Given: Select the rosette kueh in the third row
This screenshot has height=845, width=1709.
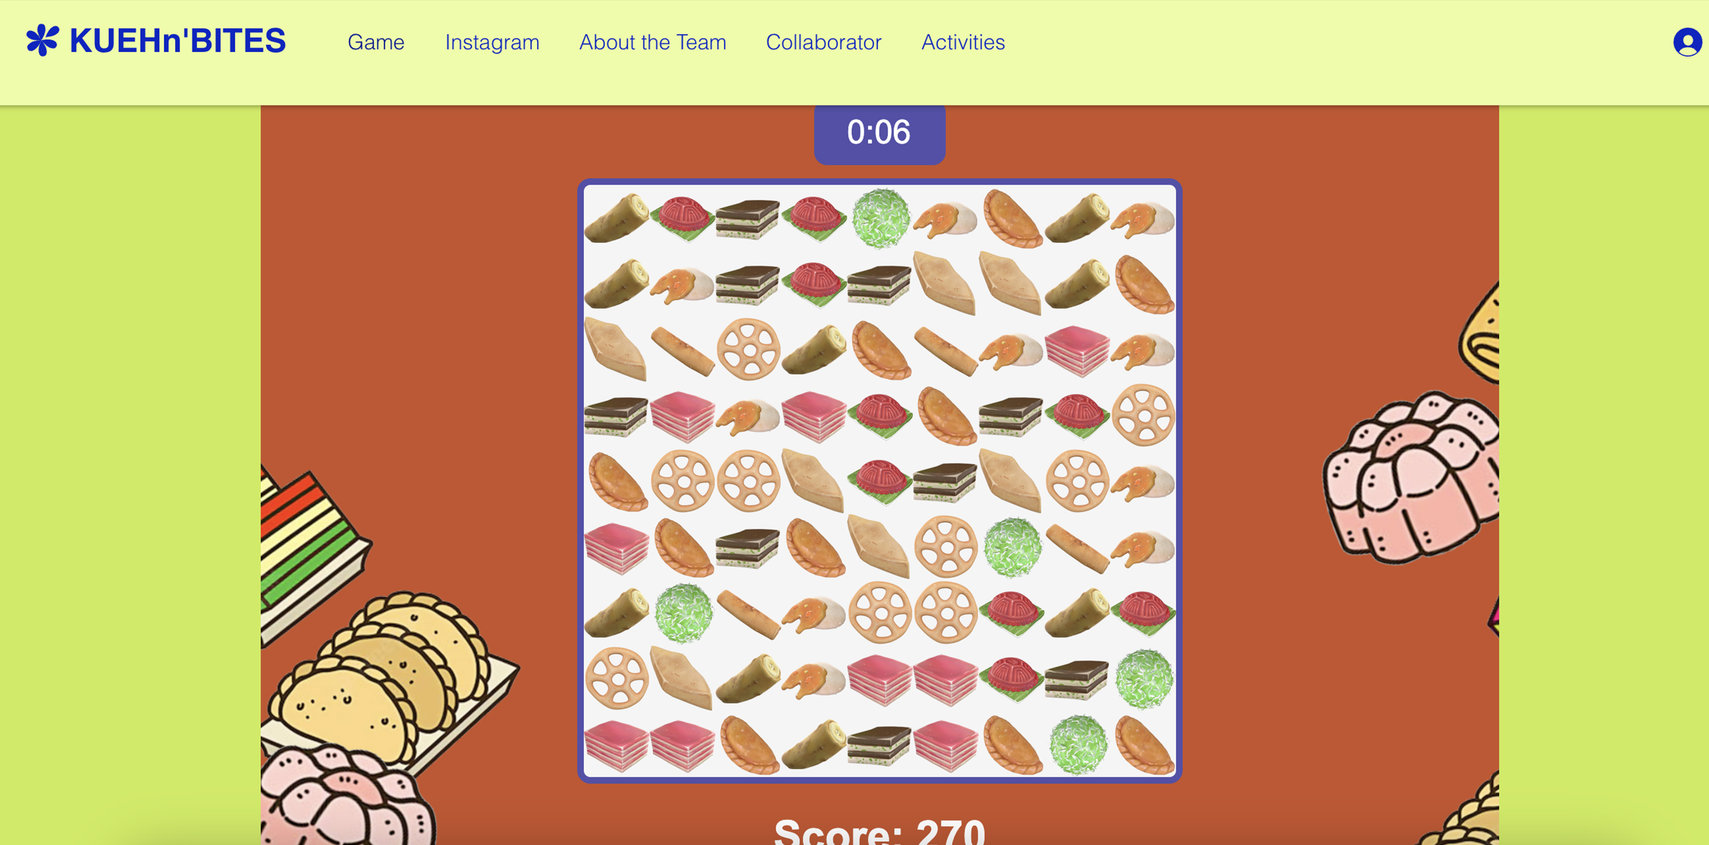Looking at the screenshot, I should pyautogui.click(x=748, y=349).
